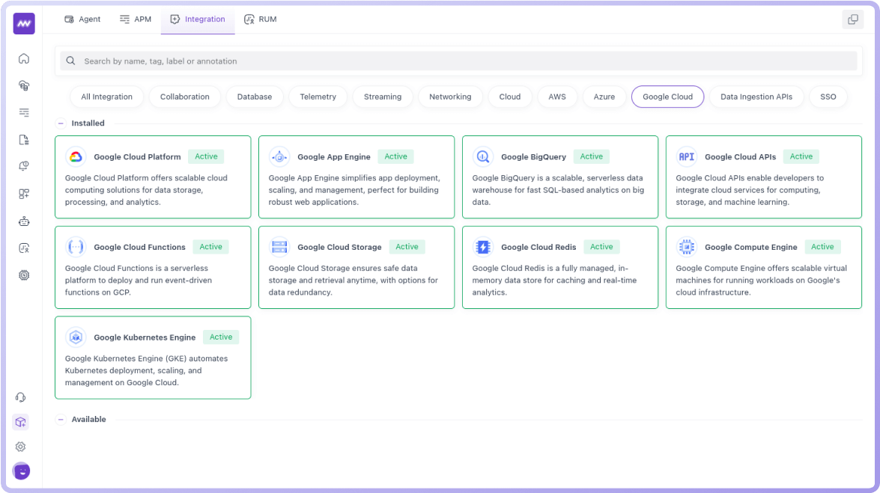The image size is (880, 493).
Task: Open the Home icon in sidebar
Action: click(x=23, y=58)
